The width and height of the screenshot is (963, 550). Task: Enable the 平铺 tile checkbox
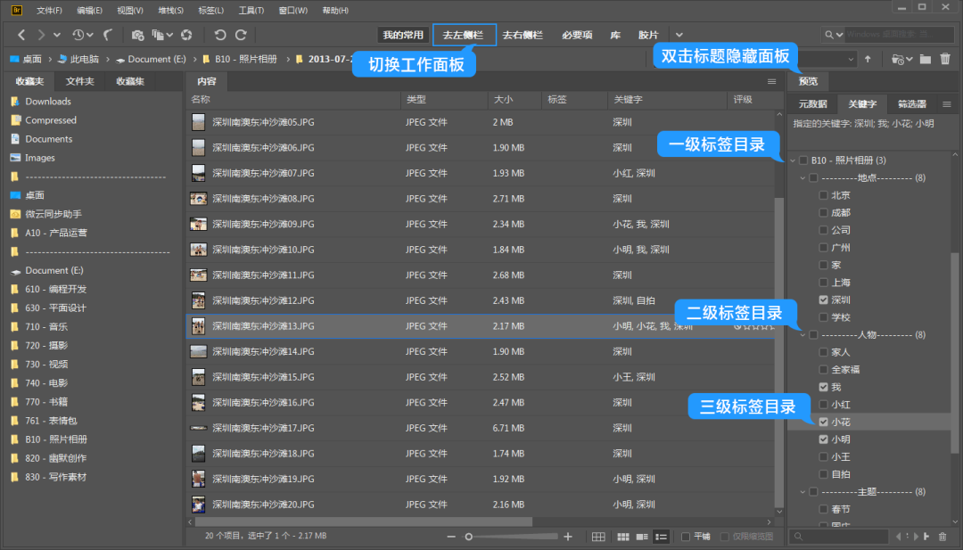(x=686, y=537)
